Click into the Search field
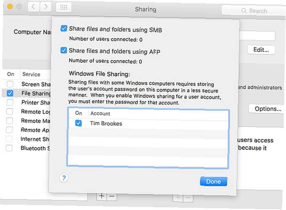This screenshot has width=286, height=210. click(254, 11)
